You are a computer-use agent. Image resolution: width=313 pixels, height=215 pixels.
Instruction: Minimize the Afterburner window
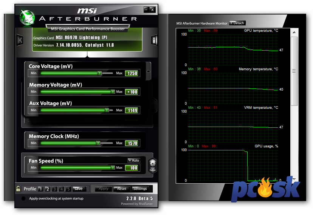[147, 9]
